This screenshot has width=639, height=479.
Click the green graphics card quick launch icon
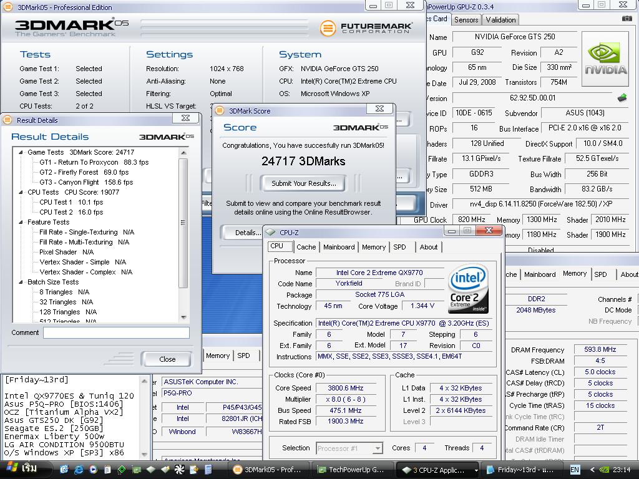[x=136, y=470]
